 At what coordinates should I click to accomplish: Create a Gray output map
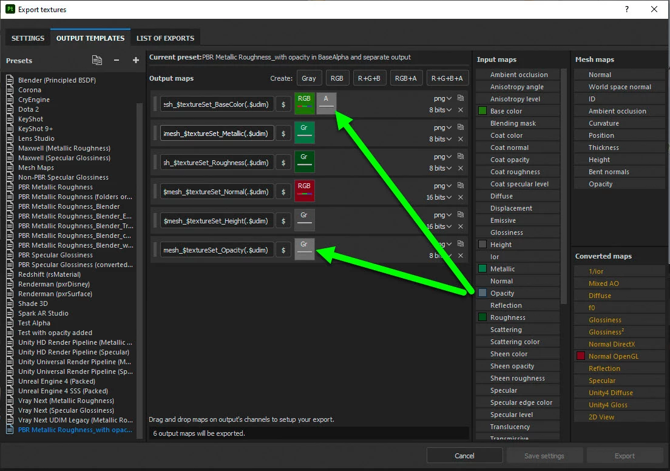click(x=308, y=78)
